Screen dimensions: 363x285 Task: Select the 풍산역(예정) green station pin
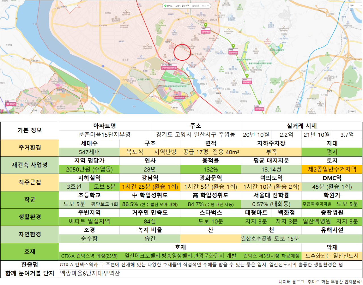[x=233, y=46]
